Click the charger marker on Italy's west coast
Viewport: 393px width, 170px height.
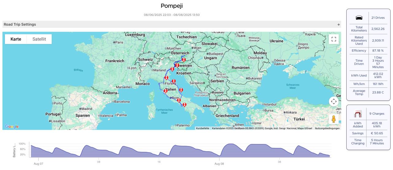(165, 91)
